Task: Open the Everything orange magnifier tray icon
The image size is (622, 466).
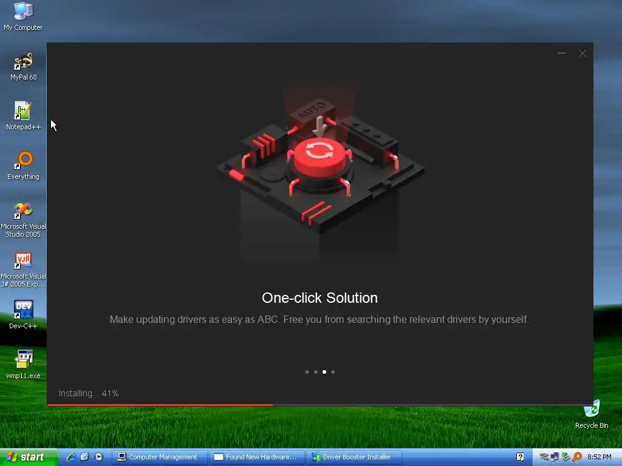Action: (x=577, y=457)
